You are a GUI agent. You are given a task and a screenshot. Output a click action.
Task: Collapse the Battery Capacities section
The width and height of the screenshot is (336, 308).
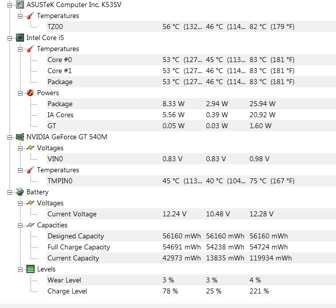20,225
